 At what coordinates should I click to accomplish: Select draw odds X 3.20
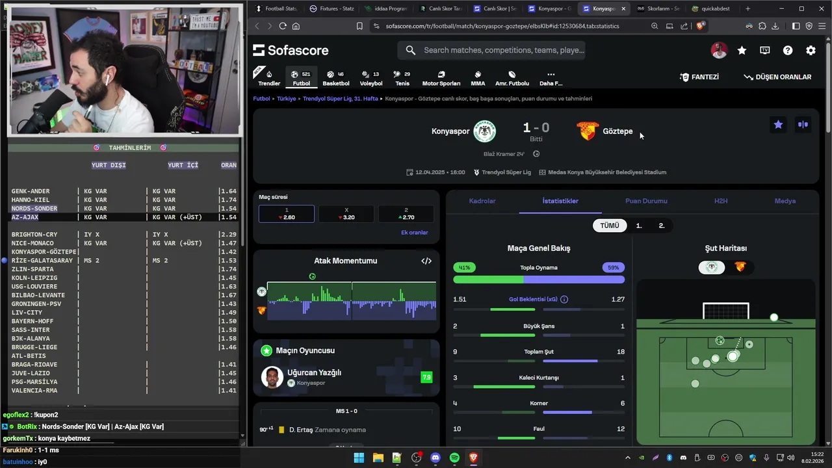[x=346, y=214]
